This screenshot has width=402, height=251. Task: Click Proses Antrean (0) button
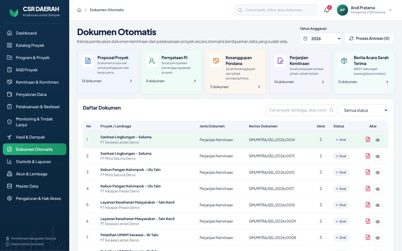coord(369,38)
